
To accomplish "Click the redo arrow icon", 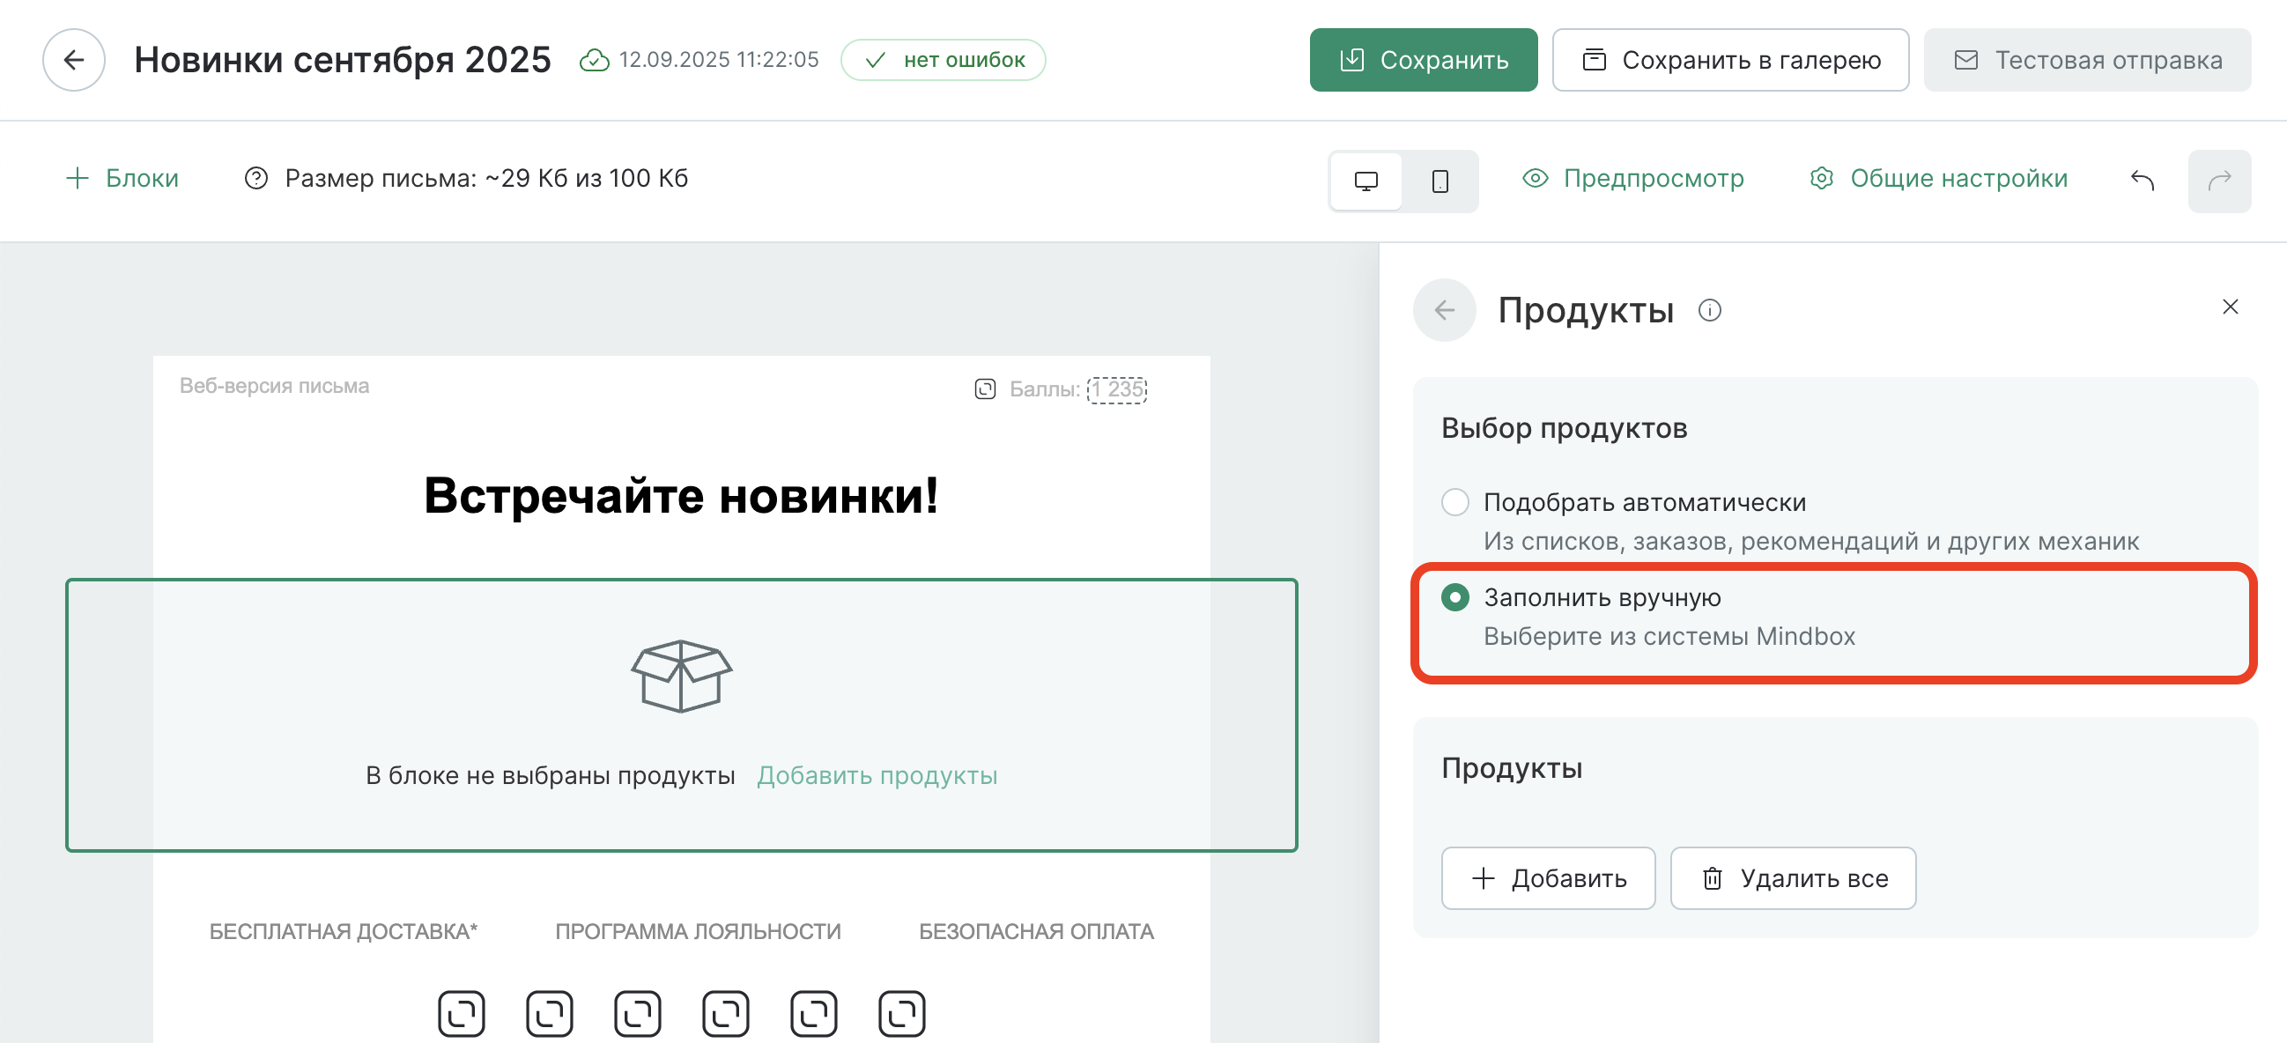I will pyautogui.click(x=2218, y=181).
